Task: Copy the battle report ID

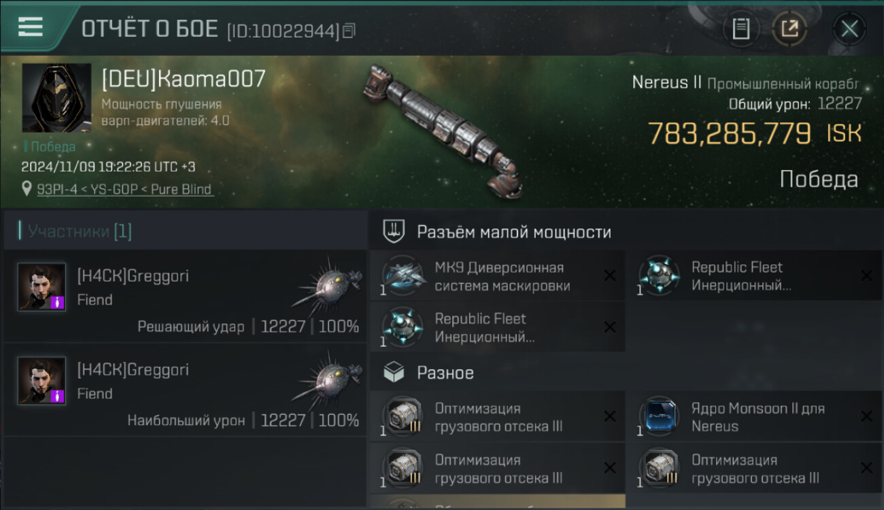Action: click(349, 31)
